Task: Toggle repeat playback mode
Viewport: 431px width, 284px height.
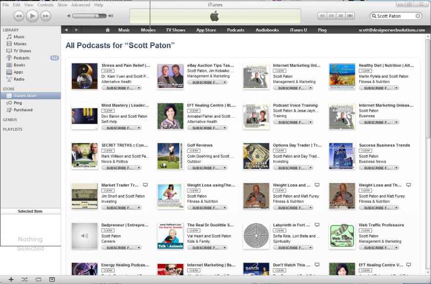Action: click(38, 278)
